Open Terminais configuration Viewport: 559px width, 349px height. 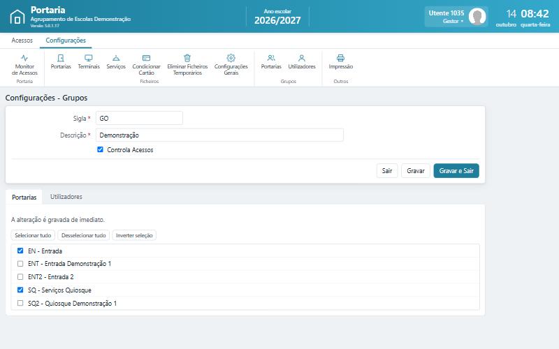tap(89, 61)
